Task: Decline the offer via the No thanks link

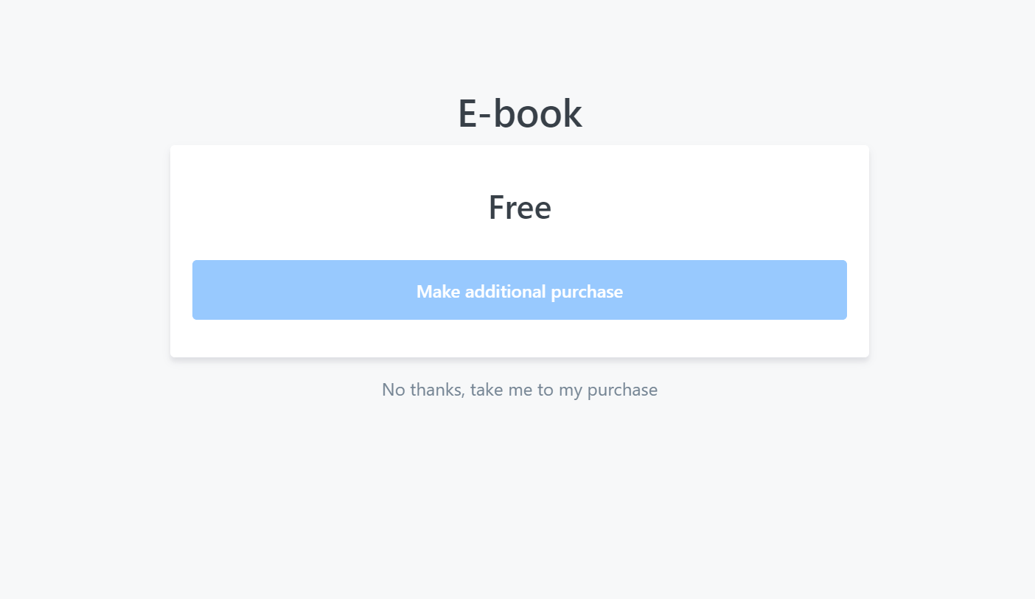Action: pyautogui.click(x=519, y=389)
